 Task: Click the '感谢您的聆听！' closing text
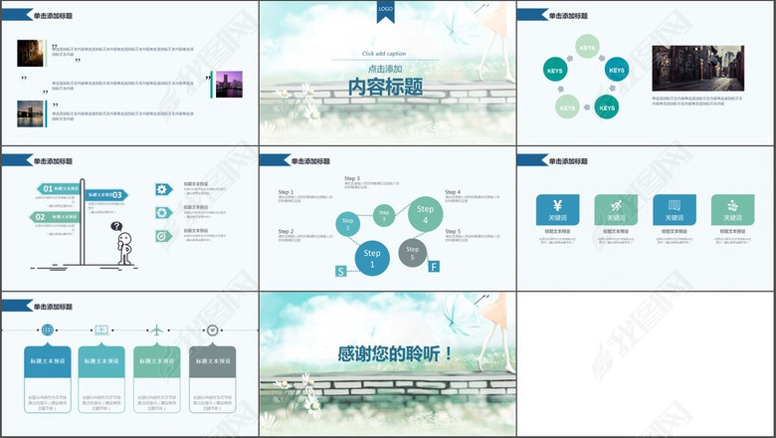coord(395,353)
